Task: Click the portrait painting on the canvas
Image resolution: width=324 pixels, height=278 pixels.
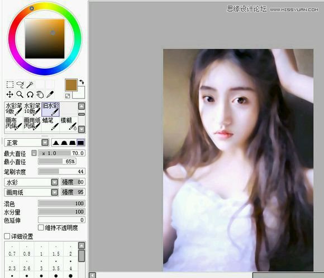Action: point(238,160)
